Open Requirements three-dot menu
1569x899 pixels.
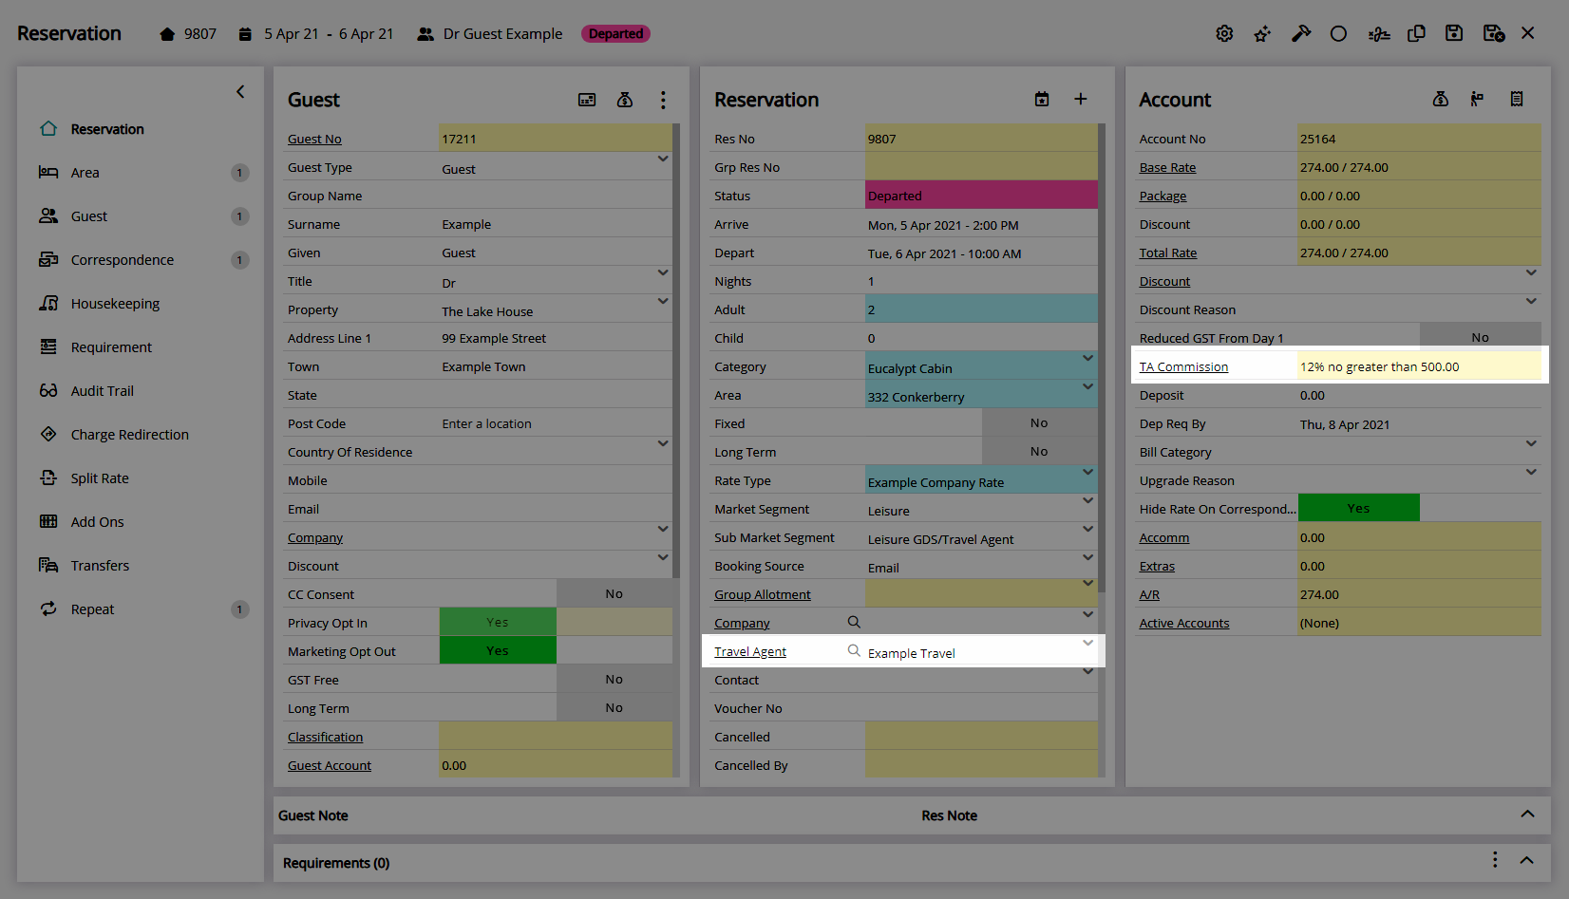tap(1495, 860)
